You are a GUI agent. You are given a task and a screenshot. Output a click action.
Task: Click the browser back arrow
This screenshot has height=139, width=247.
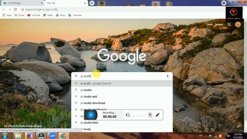pyautogui.click(x=4, y=9)
